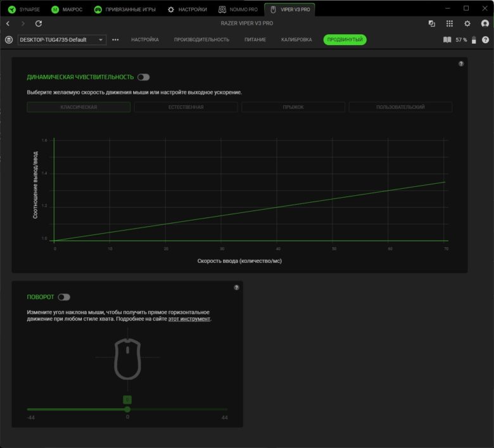Select the КЛАССИЧЕСКАЯ curve preset
The height and width of the screenshot is (448, 494).
click(79, 107)
